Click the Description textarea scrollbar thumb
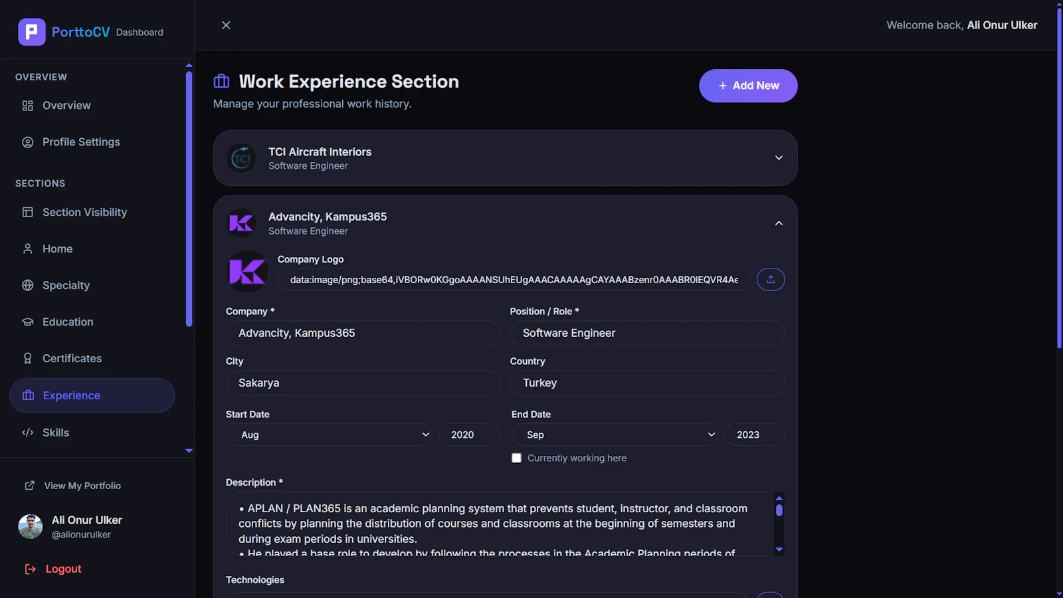Image resolution: width=1063 pixels, height=598 pixels. tap(779, 510)
